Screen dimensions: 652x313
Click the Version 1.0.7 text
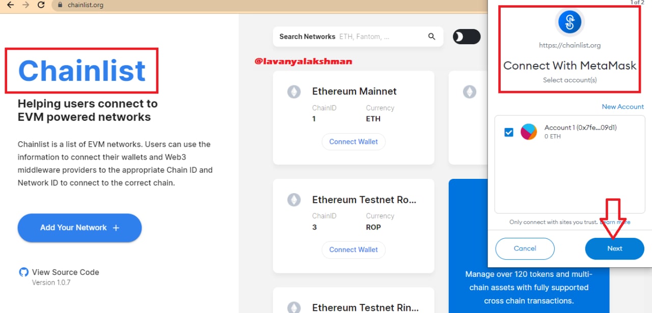pos(51,283)
